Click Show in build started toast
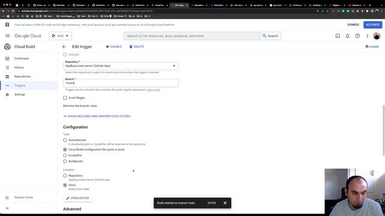This screenshot has height=216, width=385. (212, 203)
